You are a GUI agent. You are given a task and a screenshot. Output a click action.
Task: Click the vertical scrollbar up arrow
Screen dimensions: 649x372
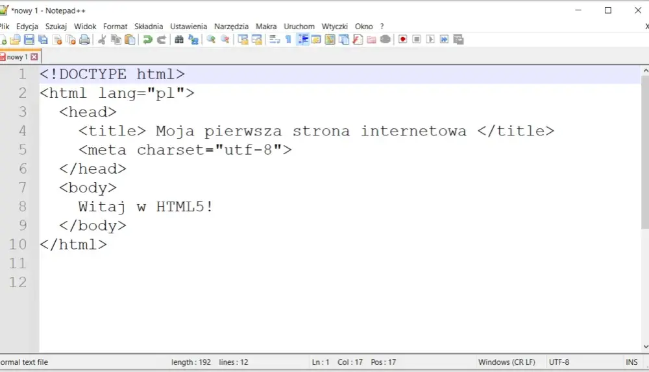click(645, 71)
